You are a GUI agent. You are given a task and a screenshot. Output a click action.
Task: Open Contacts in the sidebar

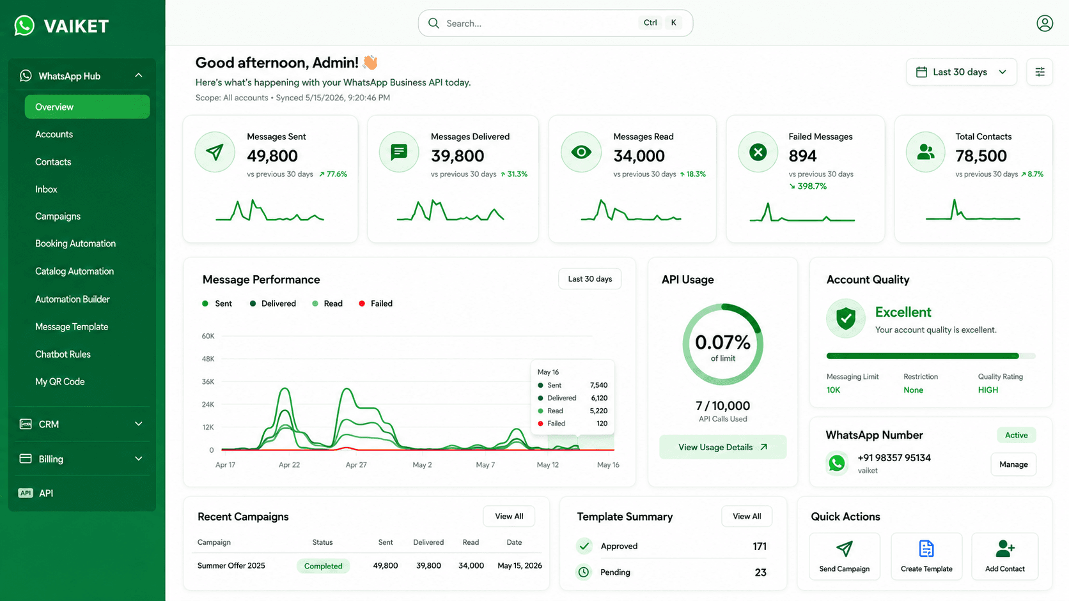coord(53,162)
